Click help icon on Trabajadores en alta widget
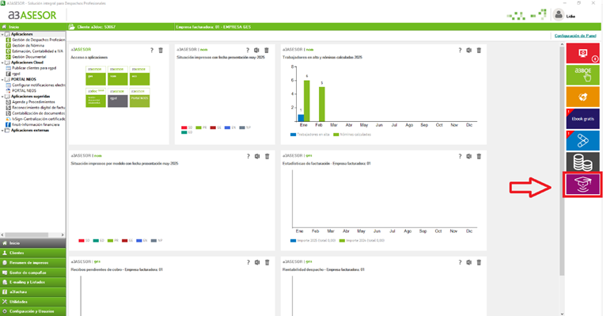 click(460, 50)
